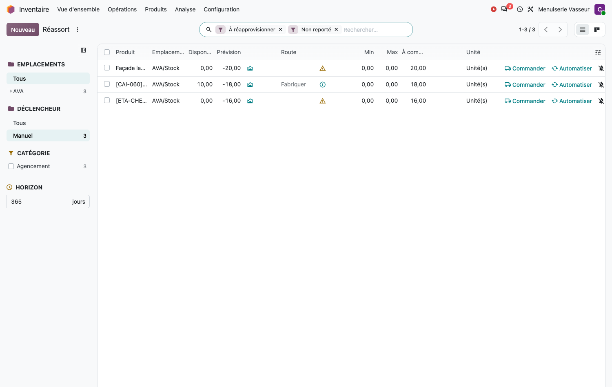The height and width of the screenshot is (387, 612).
Task: Click the search magnifier icon
Action: pyautogui.click(x=209, y=30)
